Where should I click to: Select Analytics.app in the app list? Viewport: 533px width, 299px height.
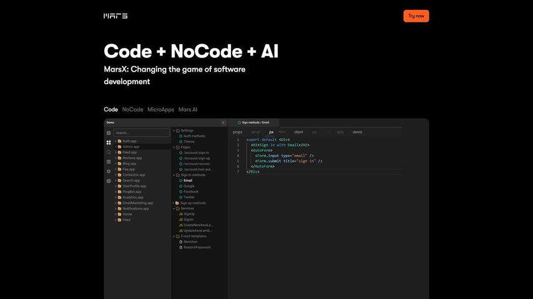click(x=133, y=197)
